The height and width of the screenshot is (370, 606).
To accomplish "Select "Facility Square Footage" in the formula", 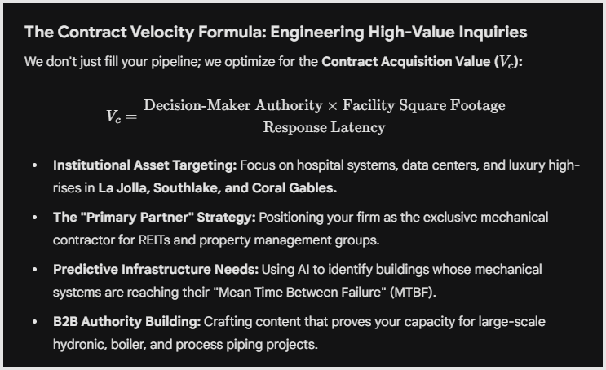I will click(x=424, y=105).
